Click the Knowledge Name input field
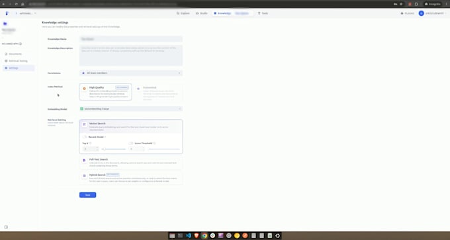This screenshot has width=450, height=240. pyautogui.click(x=131, y=39)
